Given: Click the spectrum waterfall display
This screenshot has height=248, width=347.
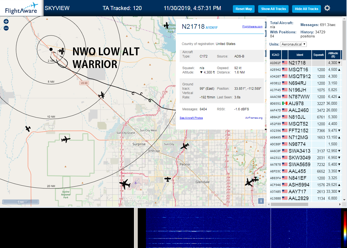Looking at the screenshot, I should [x=243, y=228].
